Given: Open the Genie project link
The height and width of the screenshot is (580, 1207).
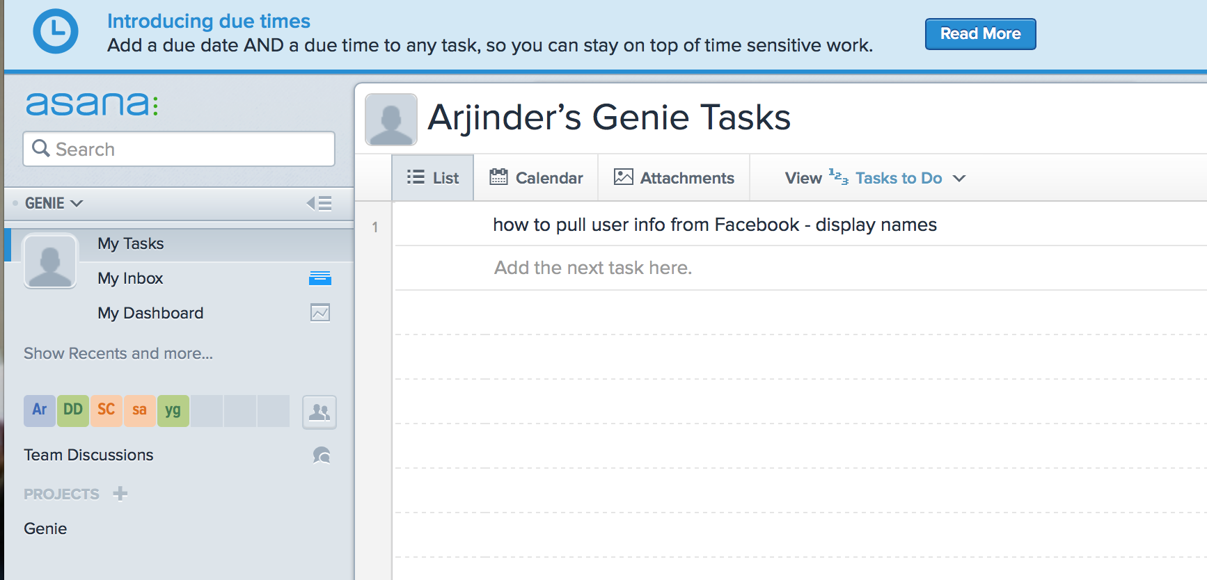Looking at the screenshot, I should (x=45, y=529).
